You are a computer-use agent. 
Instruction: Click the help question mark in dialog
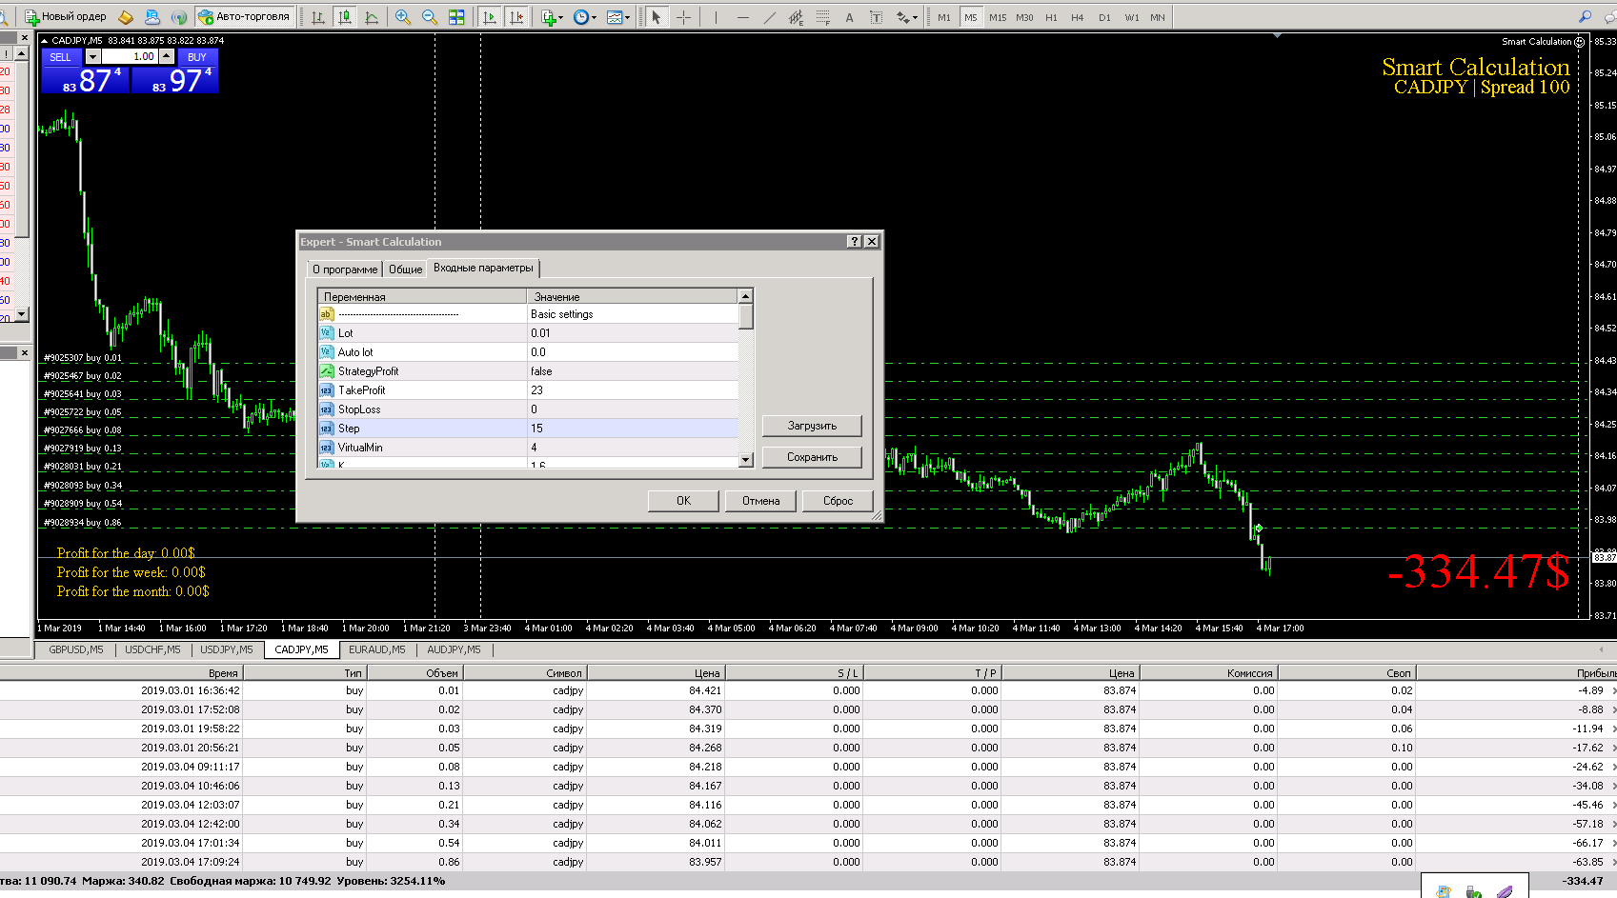pyautogui.click(x=854, y=242)
